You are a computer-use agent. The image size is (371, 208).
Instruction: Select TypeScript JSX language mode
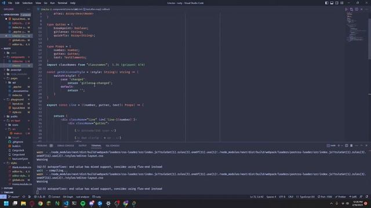tap(305, 196)
